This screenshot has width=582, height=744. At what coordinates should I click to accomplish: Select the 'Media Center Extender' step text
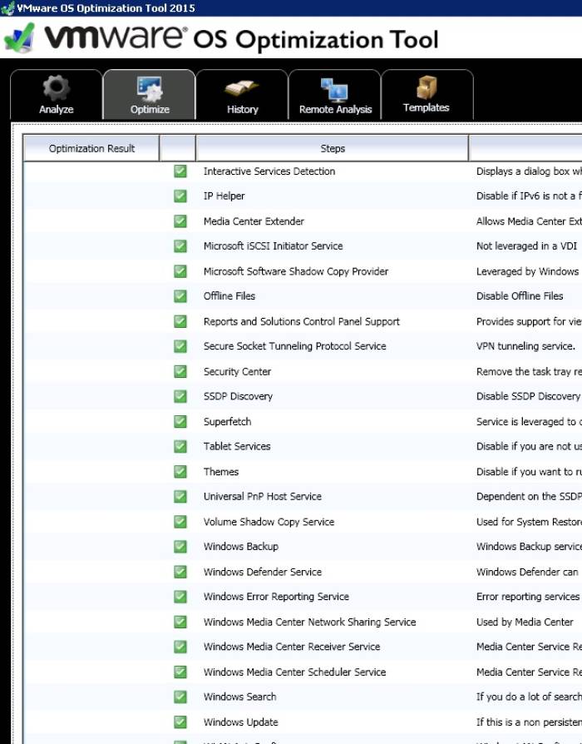pos(254,221)
